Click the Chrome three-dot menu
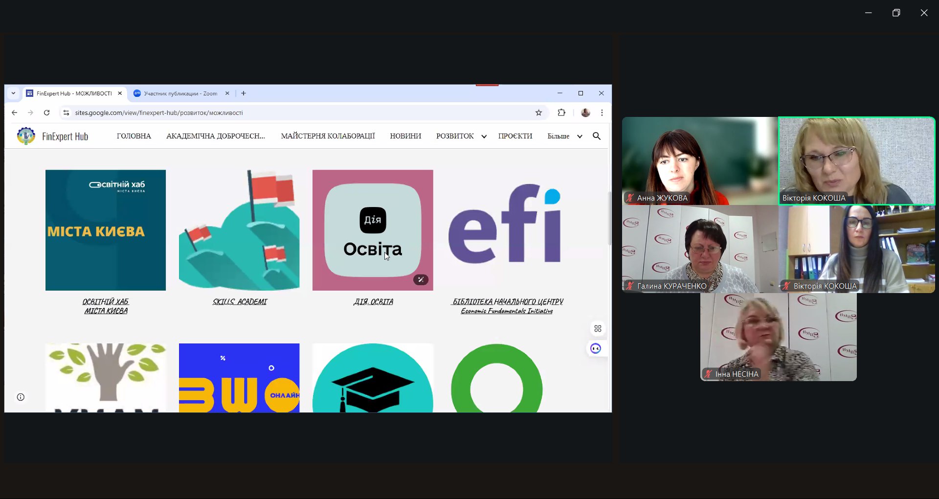 tap(602, 113)
